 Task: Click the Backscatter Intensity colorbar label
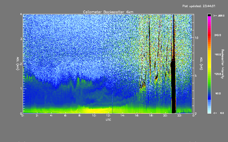[223, 64]
